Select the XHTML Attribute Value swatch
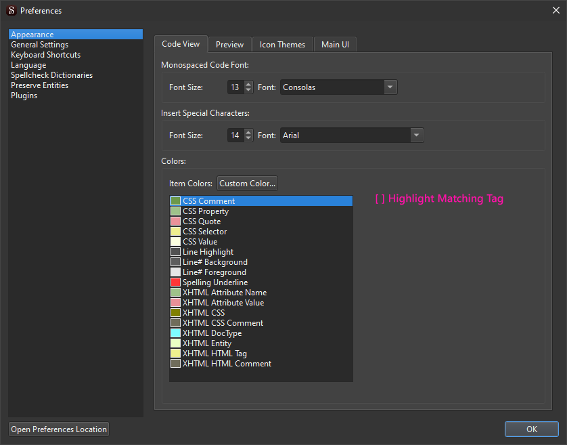Viewport: 567px width, 445px height. [x=175, y=302]
